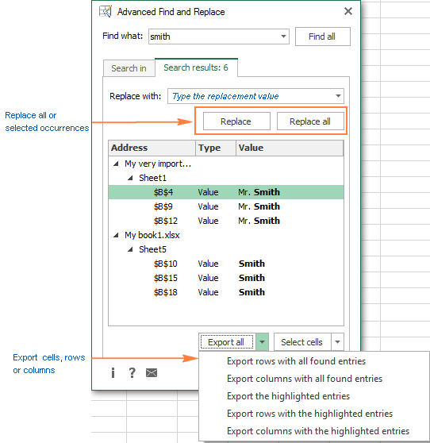Select the $B$9 result row
The width and height of the screenshot is (430, 443).
click(x=226, y=206)
